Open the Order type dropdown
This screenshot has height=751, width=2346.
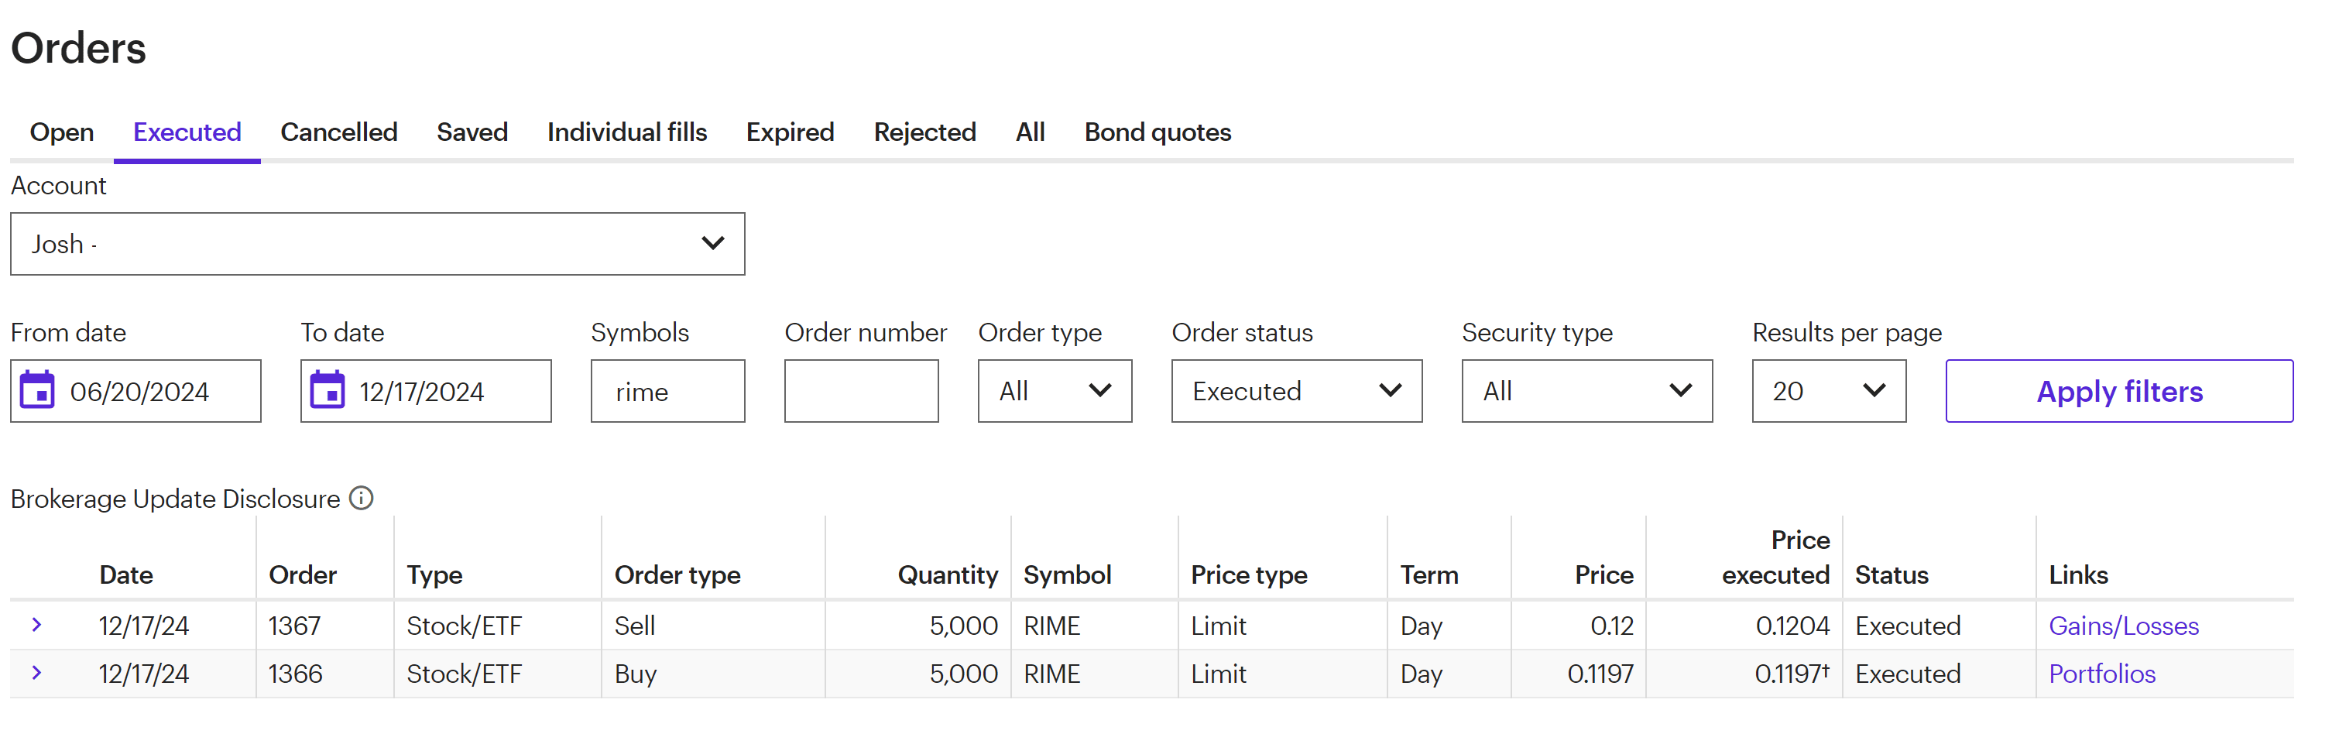coord(1054,392)
